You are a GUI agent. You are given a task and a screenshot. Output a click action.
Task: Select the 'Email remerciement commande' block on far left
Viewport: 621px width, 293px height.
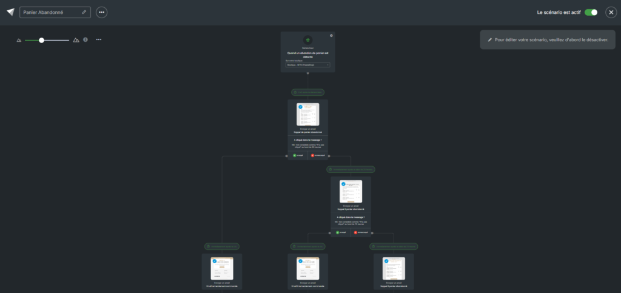pyautogui.click(x=222, y=272)
